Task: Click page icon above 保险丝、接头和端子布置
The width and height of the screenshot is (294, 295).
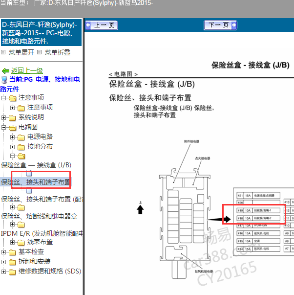Action: click(x=29, y=173)
